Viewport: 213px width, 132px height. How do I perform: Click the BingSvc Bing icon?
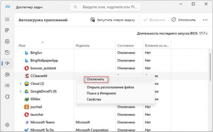(27, 53)
